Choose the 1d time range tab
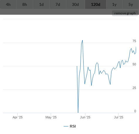The width and height of the screenshot is (139, 134). point(41,4)
